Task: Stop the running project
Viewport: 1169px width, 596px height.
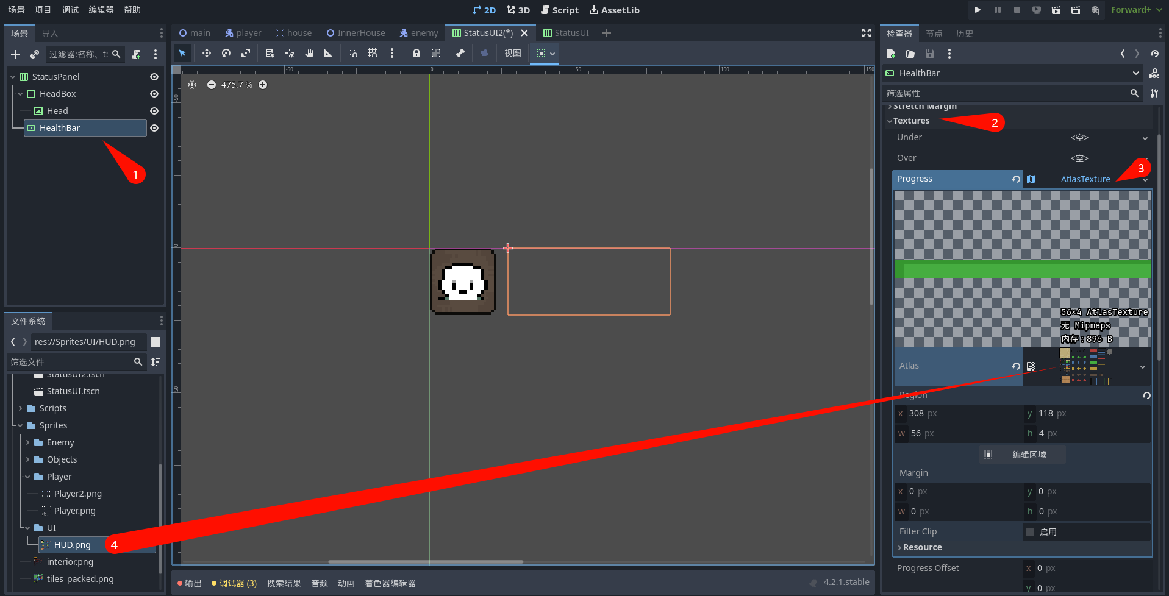Action: pyautogui.click(x=1017, y=10)
